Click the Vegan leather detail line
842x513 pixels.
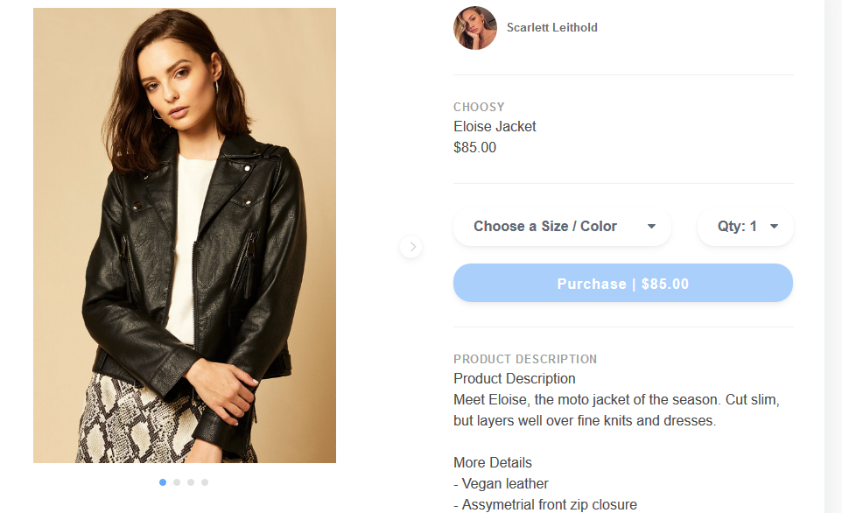tap(501, 483)
